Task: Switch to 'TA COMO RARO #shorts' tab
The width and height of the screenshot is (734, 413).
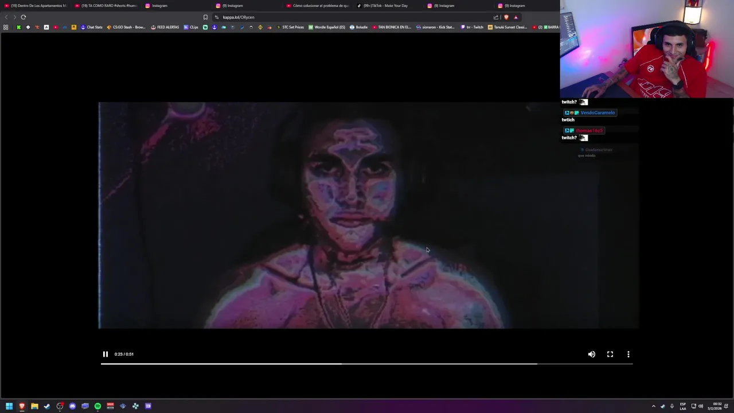Action: point(106,6)
